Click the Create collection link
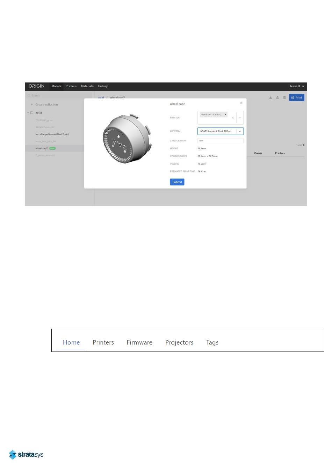 click(46, 104)
